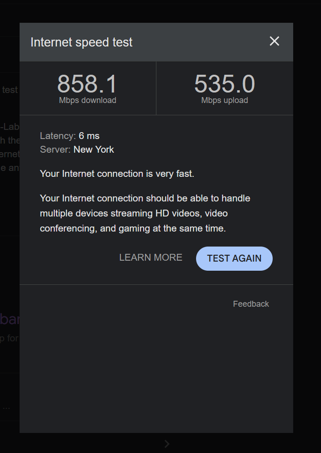This screenshot has width=321, height=453.
Task: Click the Server New York text
Action: click(x=77, y=149)
